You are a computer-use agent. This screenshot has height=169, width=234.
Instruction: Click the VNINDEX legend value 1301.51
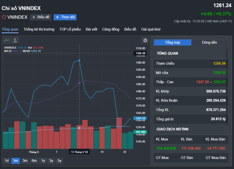tap(22, 48)
